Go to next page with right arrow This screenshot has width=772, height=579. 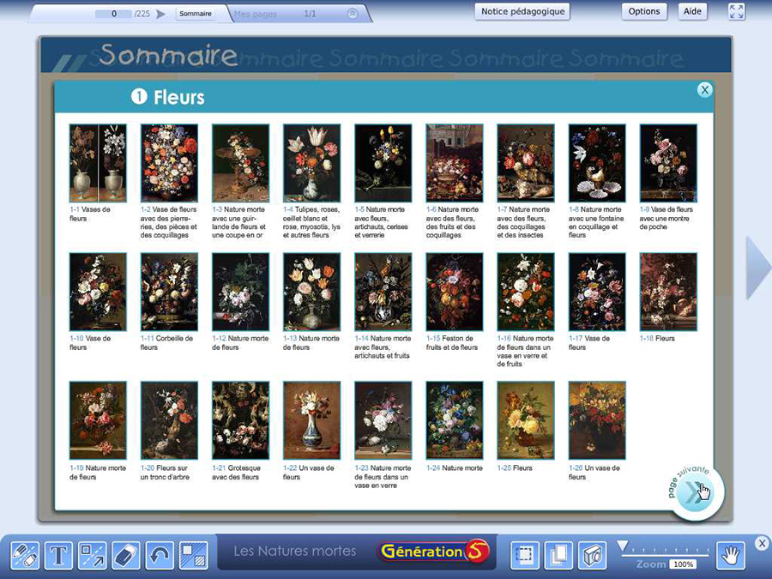(x=757, y=268)
